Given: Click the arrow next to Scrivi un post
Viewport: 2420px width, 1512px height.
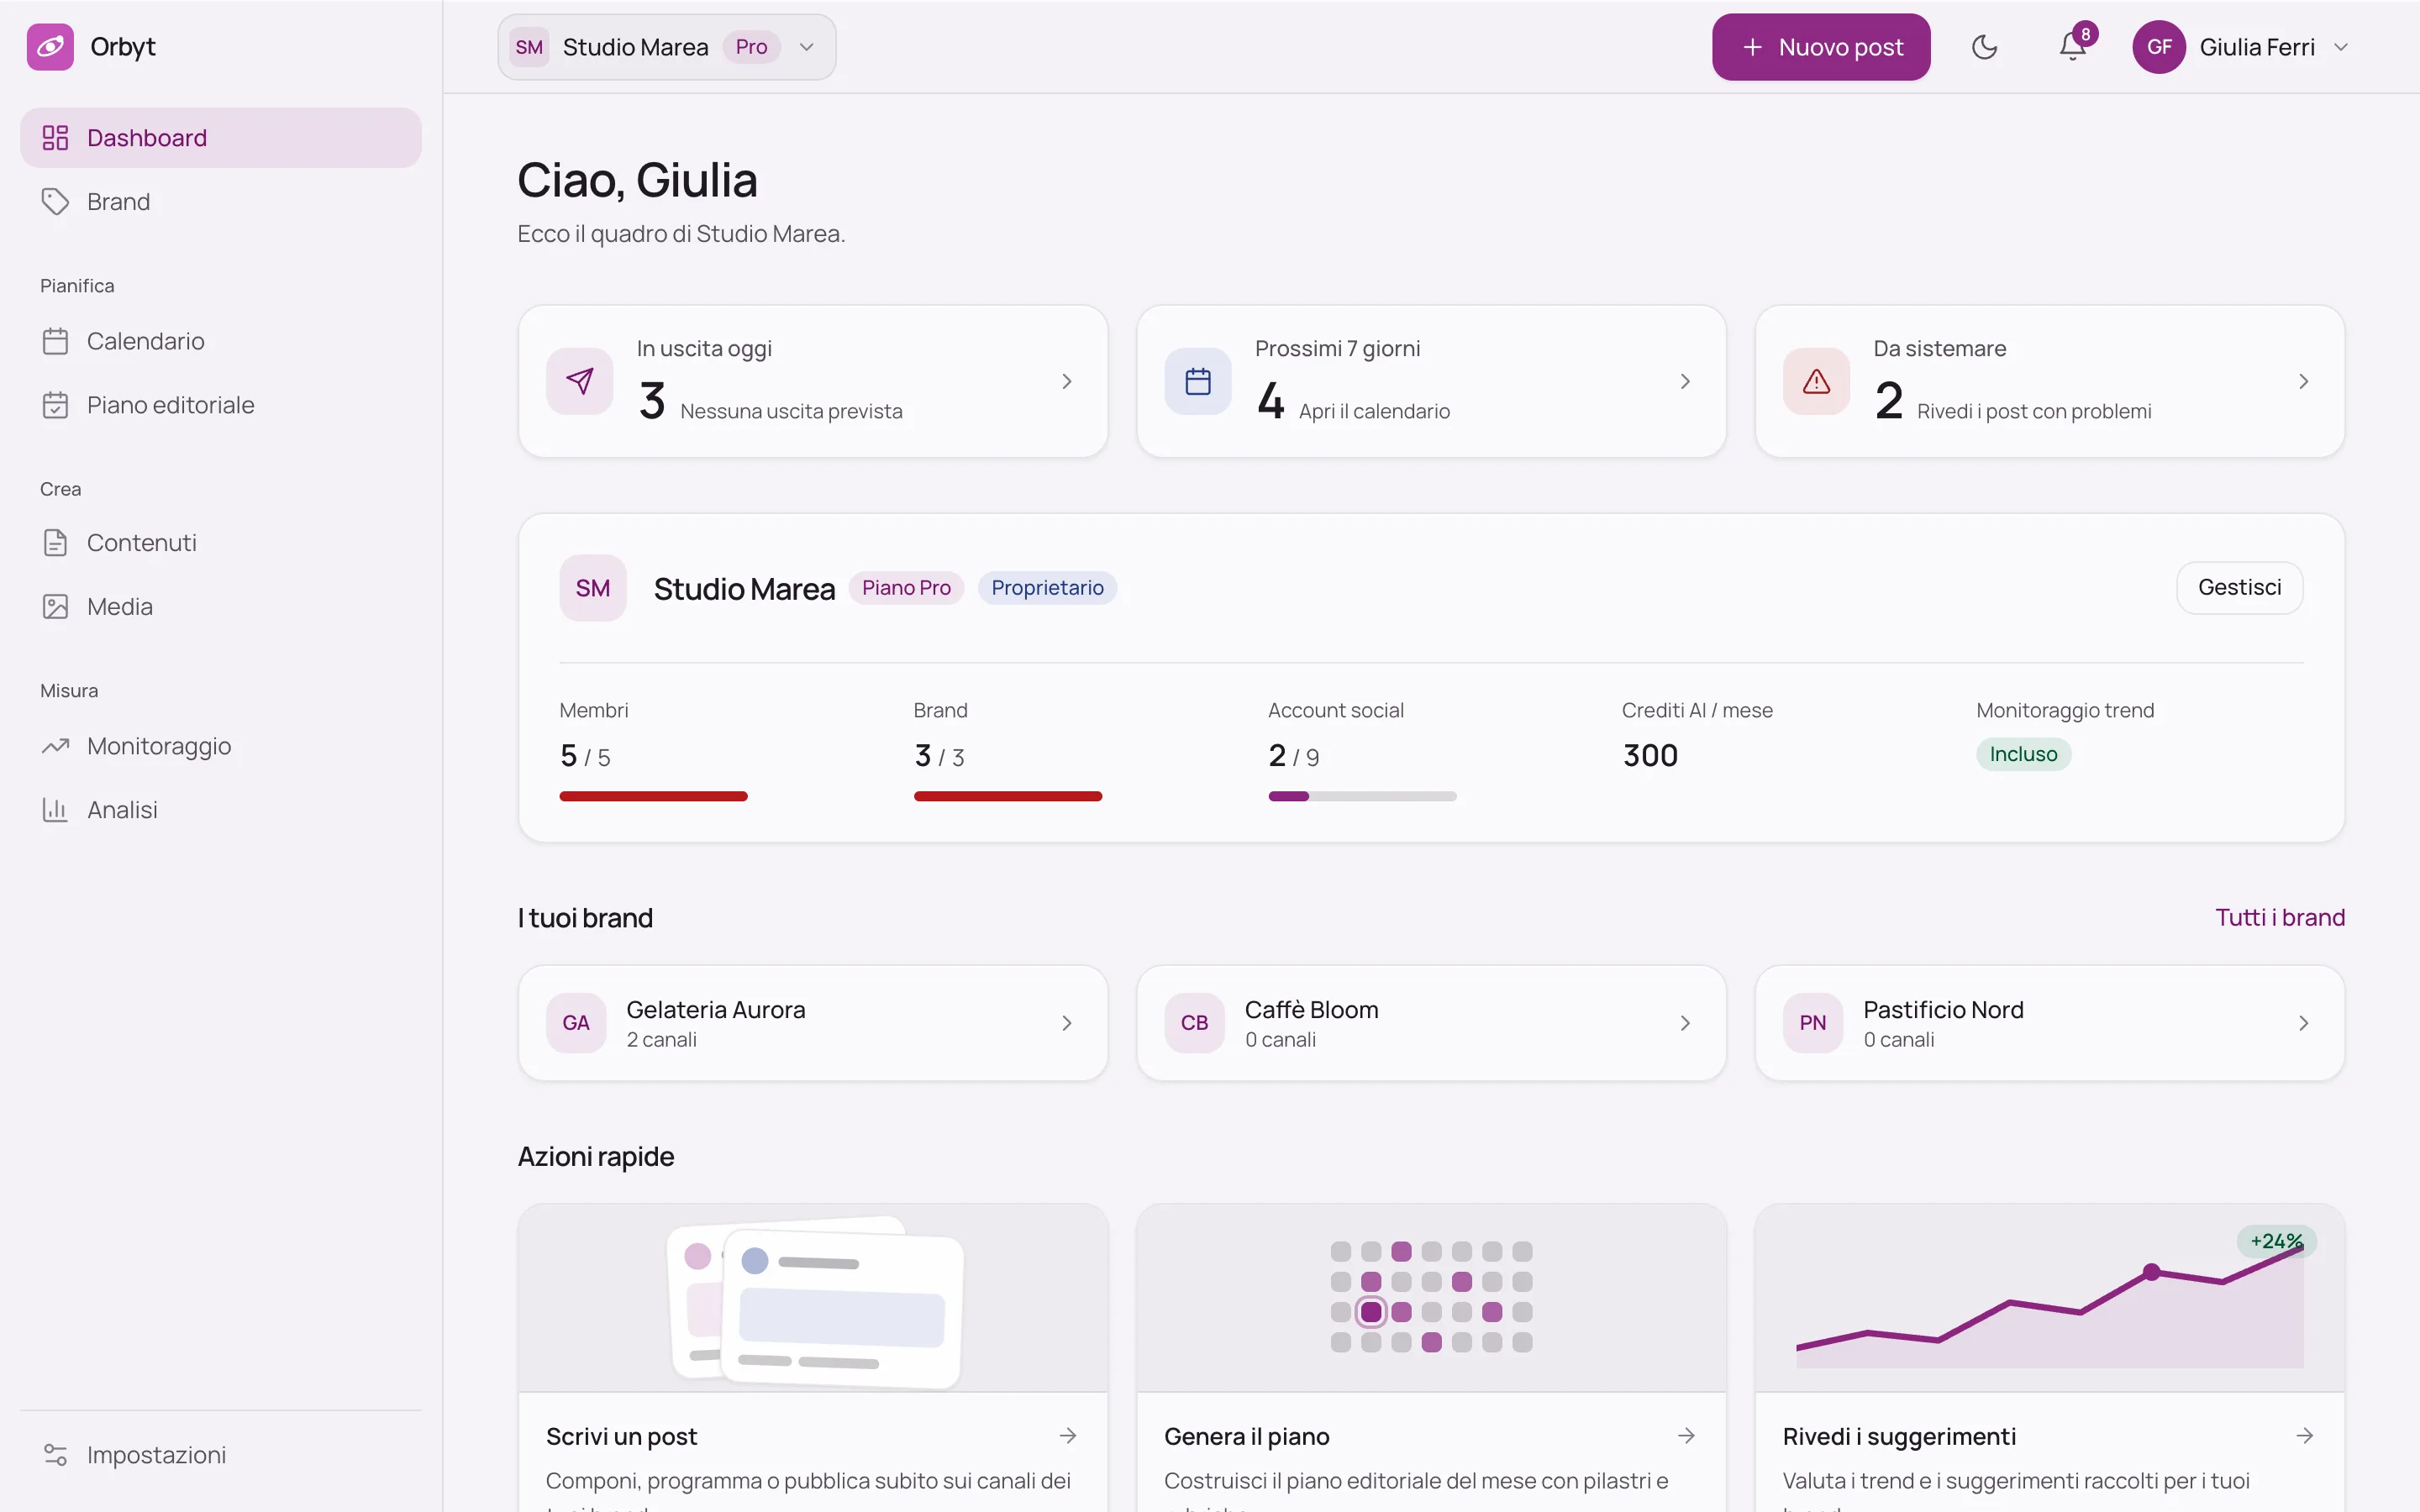Looking at the screenshot, I should [x=1068, y=1436].
